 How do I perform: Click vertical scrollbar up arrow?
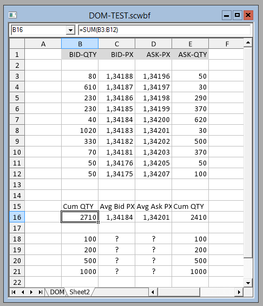(248, 42)
